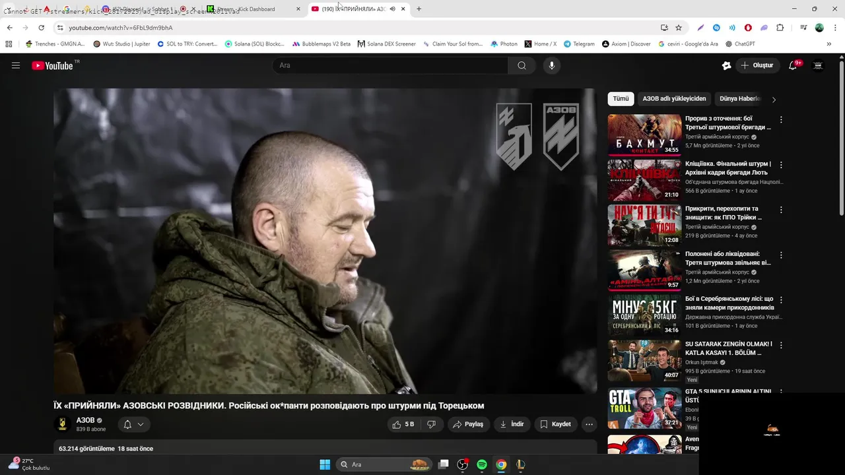Click the YouTube search field Ara
The image size is (845, 475).
pos(390,65)
